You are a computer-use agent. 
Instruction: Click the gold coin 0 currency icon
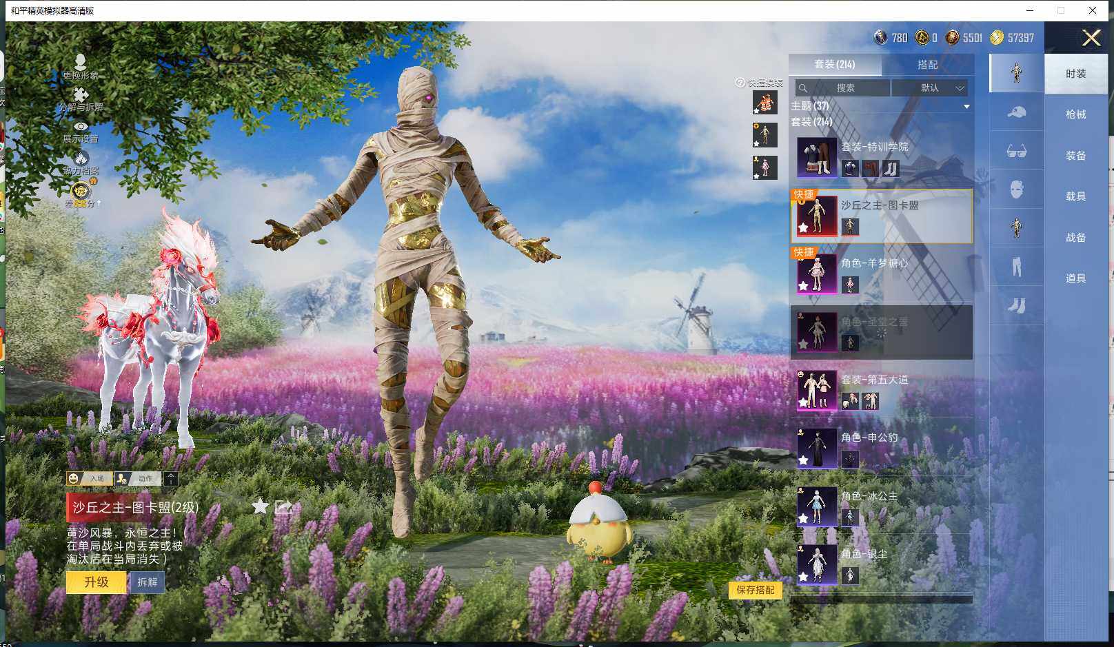(922, 37)
